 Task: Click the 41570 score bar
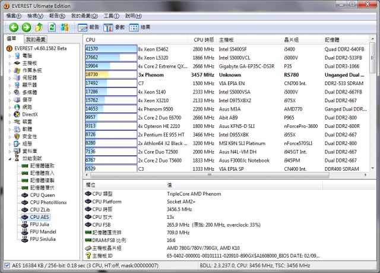tap(111, 49)
